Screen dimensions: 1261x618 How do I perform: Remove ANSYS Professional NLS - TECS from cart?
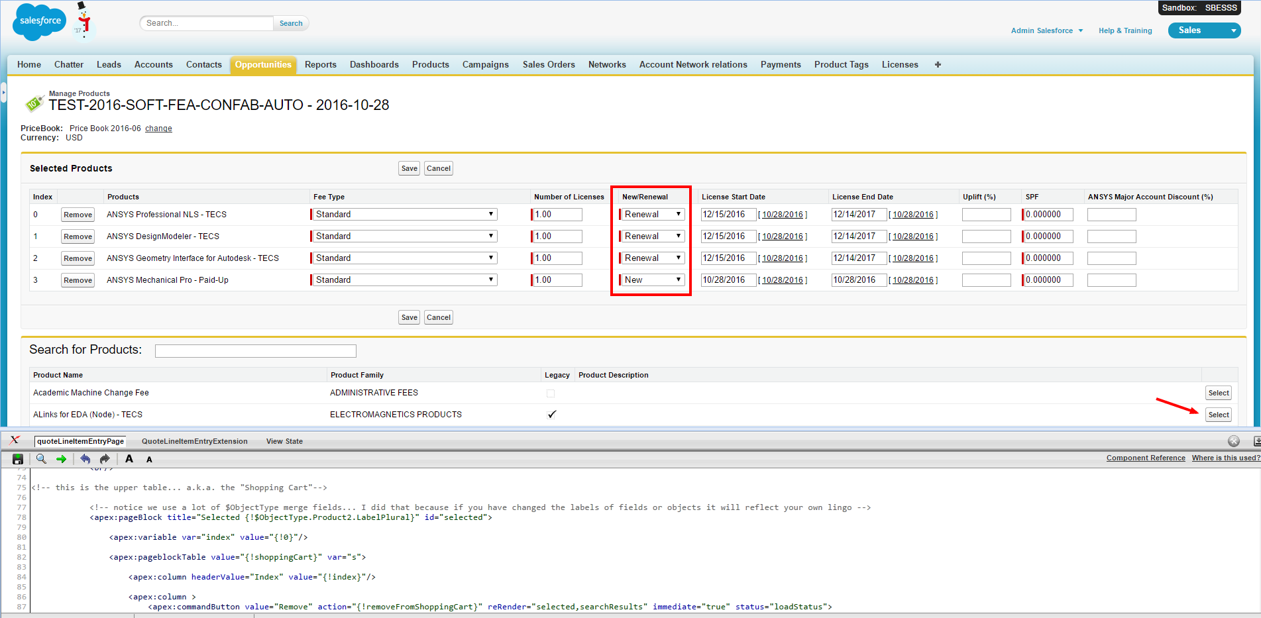tap(78, 215)
